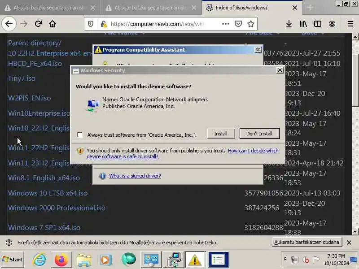Image resolution: width=359 pixels, height=269 pixels.
Task: Click the padlock with warning icon
Action: tap(104, 24)
